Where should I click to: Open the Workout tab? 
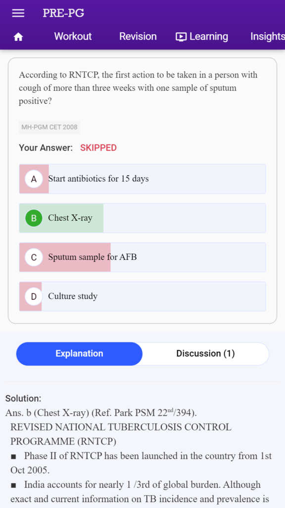pos(73,36)
